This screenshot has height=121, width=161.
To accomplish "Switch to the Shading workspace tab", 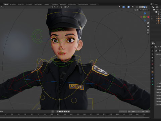I will [x=47, y=4].
